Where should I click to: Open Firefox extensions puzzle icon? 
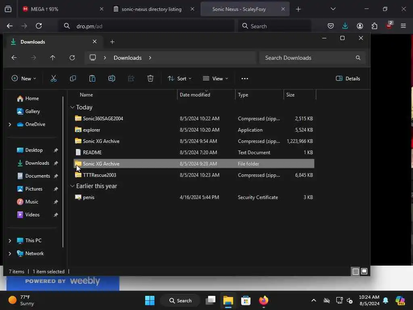pyautogui.click(x=374, y=26)
